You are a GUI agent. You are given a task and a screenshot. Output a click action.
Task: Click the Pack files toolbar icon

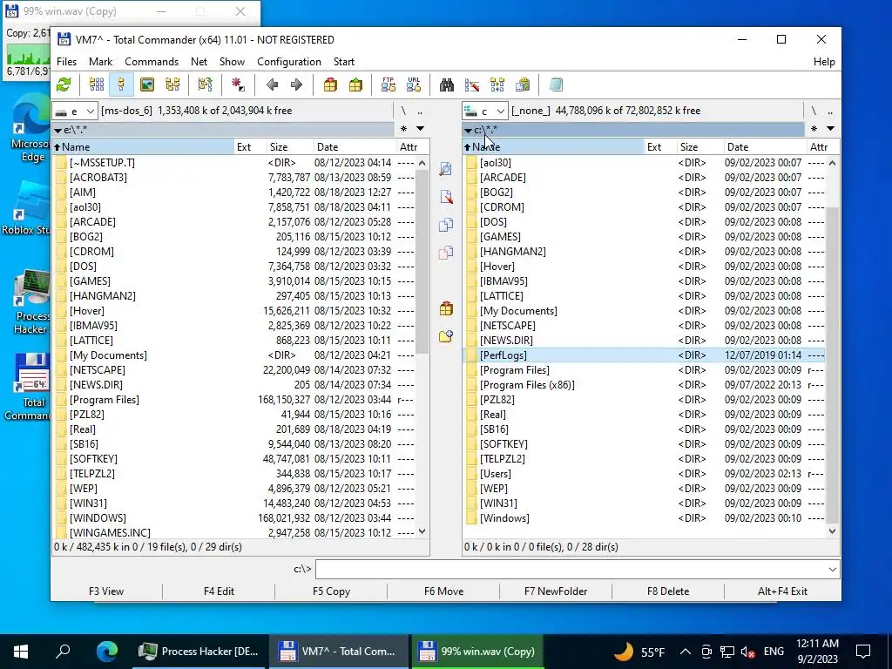pyautogui.click(x=330, y=84)
